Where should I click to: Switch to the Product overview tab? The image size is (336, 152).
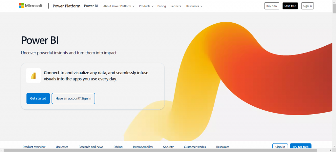(34, 147)
